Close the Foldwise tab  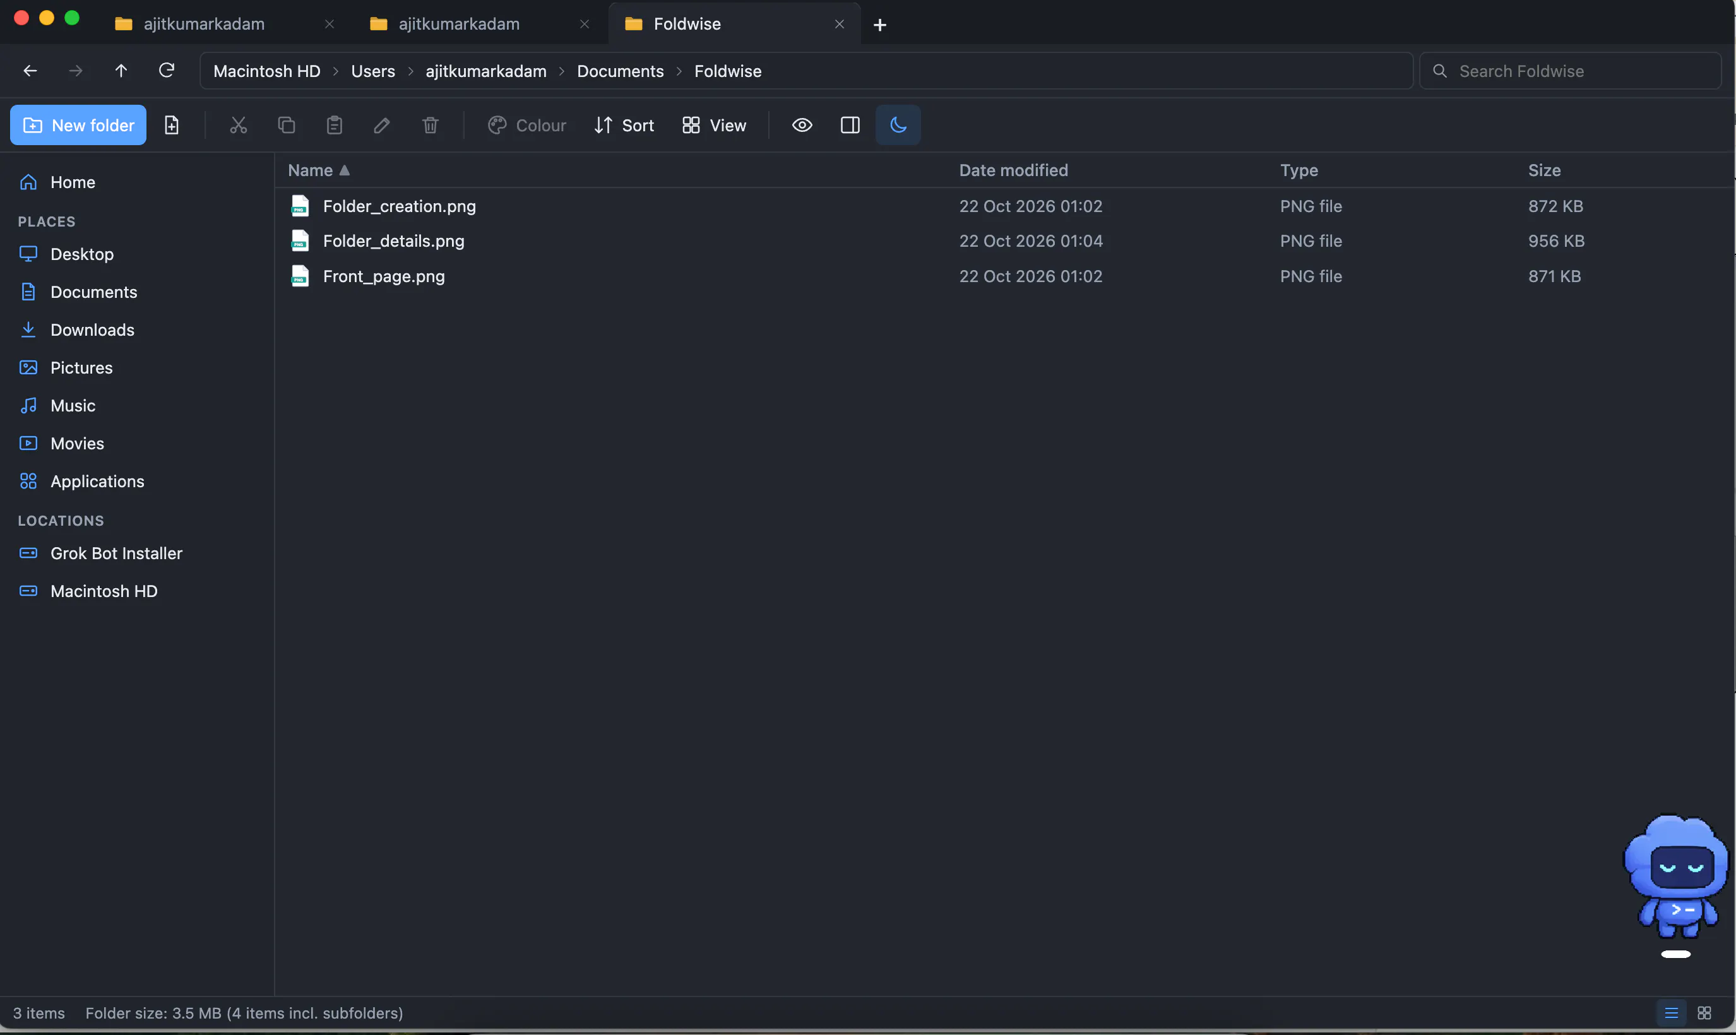pyautogui.click(x=840, y=25)
